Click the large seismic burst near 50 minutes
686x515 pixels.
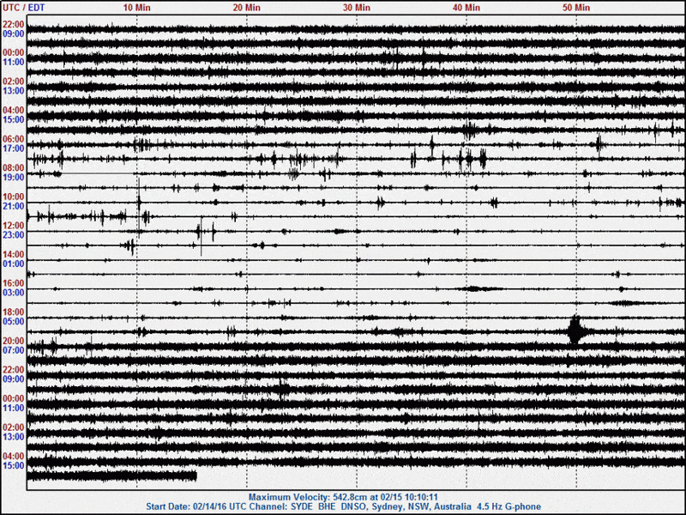tap(575, 330)
